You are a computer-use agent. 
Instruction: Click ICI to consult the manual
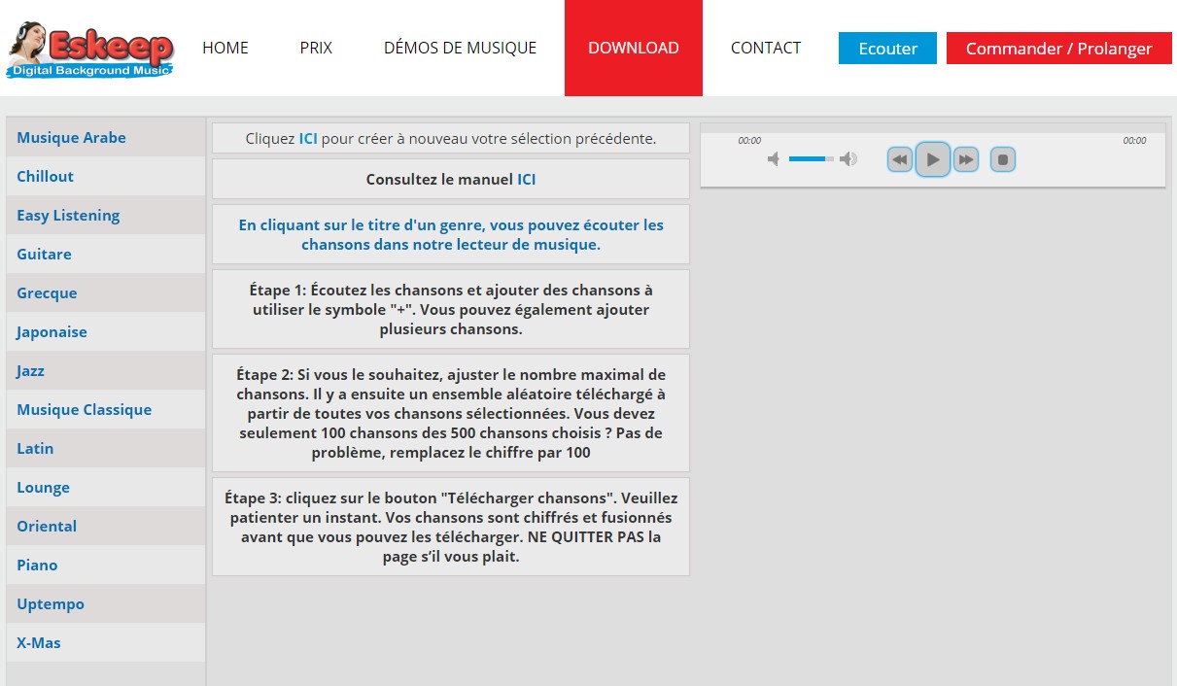(526, 180)
